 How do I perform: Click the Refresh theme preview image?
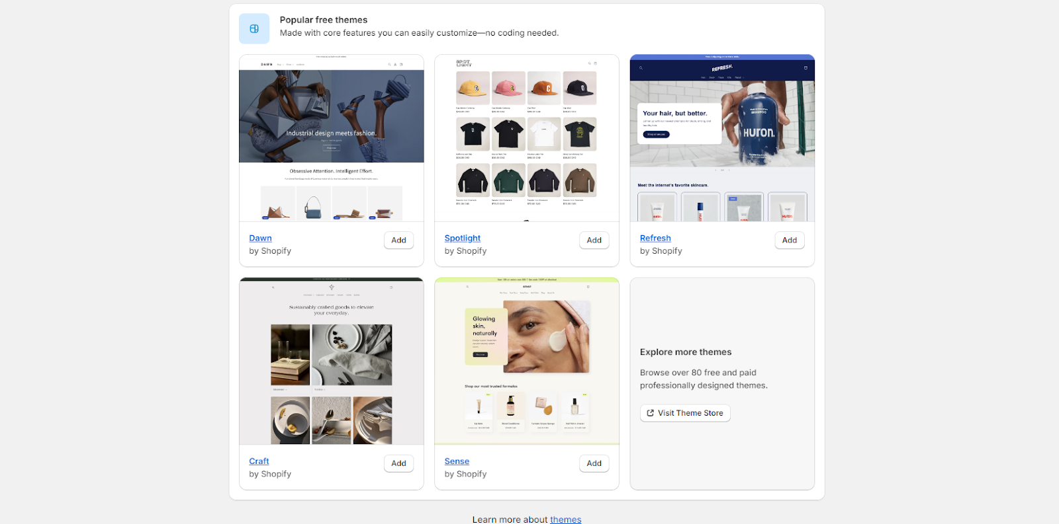pyautogui.click(x=722, y=138)
